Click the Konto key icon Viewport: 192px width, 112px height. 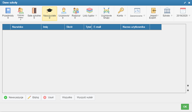pyautogui.click(x=121, y=10)
